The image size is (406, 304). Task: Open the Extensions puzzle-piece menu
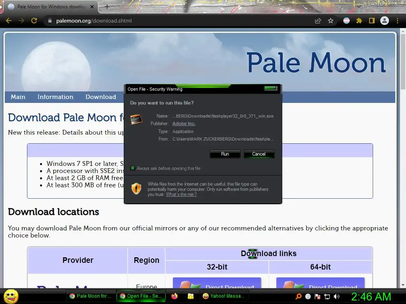tap(359, 21)
